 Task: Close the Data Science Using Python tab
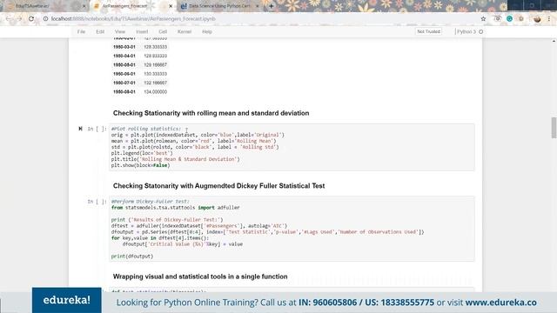tap(258, 6)
